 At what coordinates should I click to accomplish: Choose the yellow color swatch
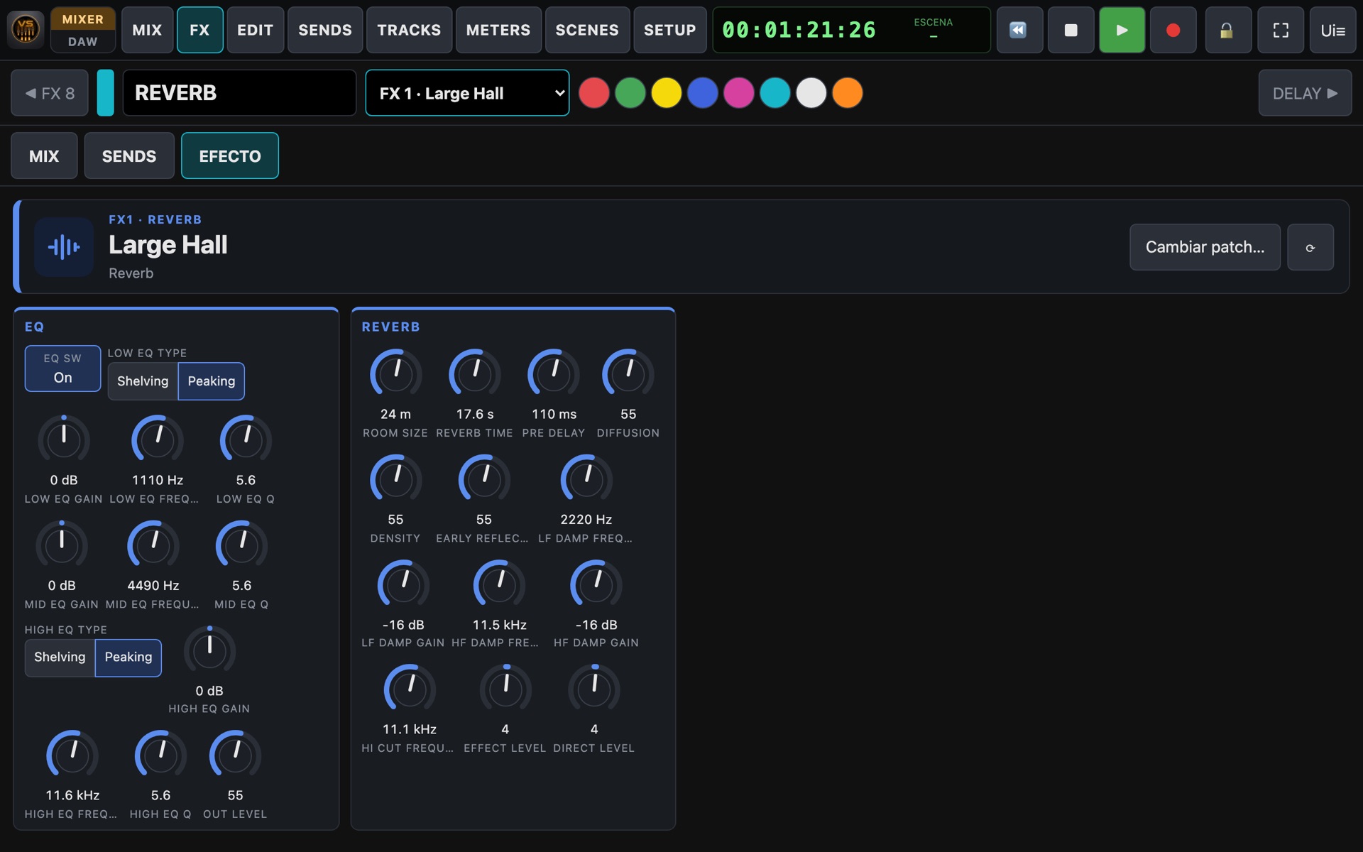[x=666, y=93]
